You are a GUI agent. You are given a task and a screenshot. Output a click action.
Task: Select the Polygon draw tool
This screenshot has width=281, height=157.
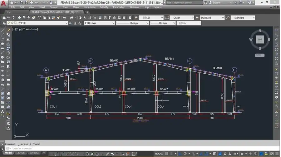point(2,44)
